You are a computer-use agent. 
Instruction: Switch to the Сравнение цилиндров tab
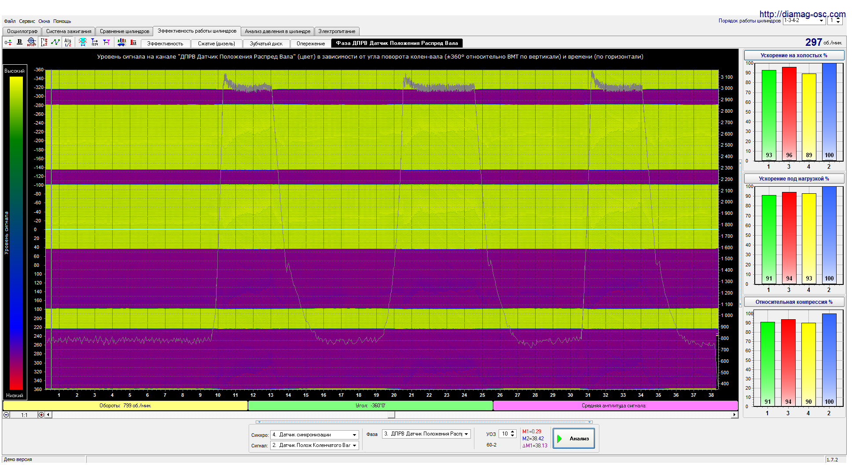(125, 31)
